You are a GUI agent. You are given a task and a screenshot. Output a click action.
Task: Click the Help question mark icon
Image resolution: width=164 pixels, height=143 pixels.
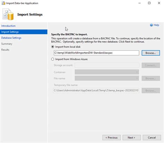tap(151, 25)
